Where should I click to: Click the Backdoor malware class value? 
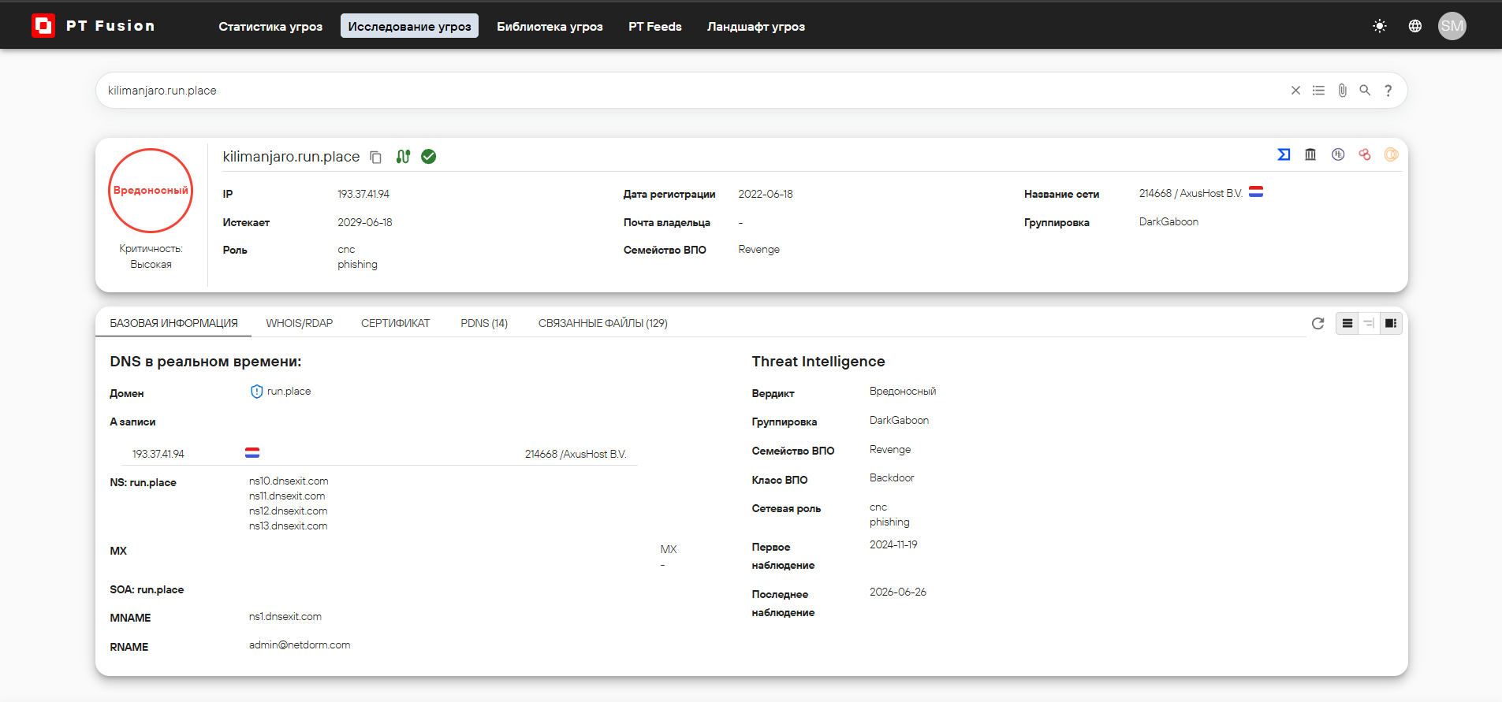pos(892,477)
